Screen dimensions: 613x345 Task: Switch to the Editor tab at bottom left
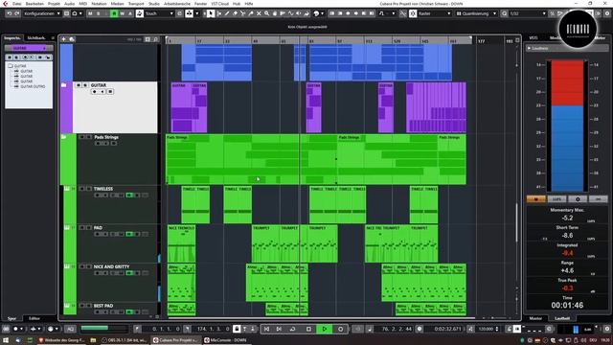click(x=34, y=318)
